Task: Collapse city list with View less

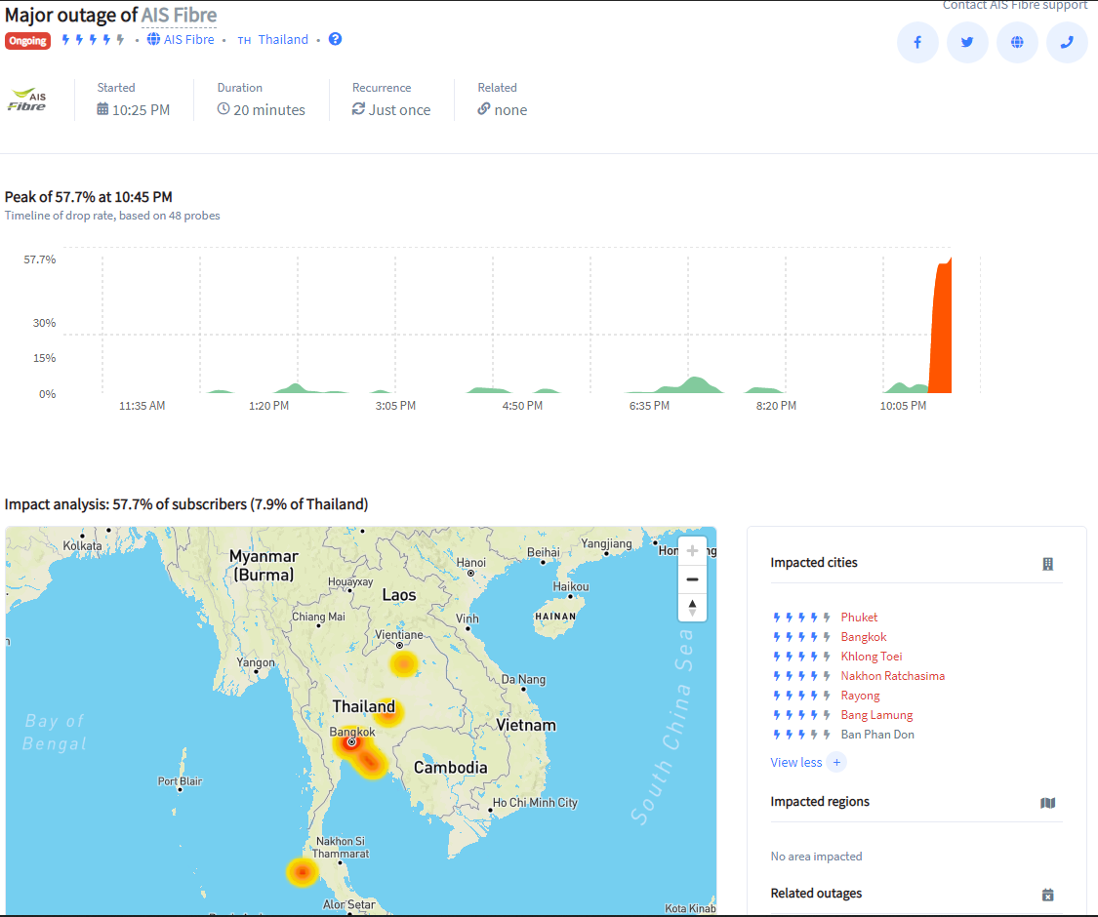Action: pos(796,762)
